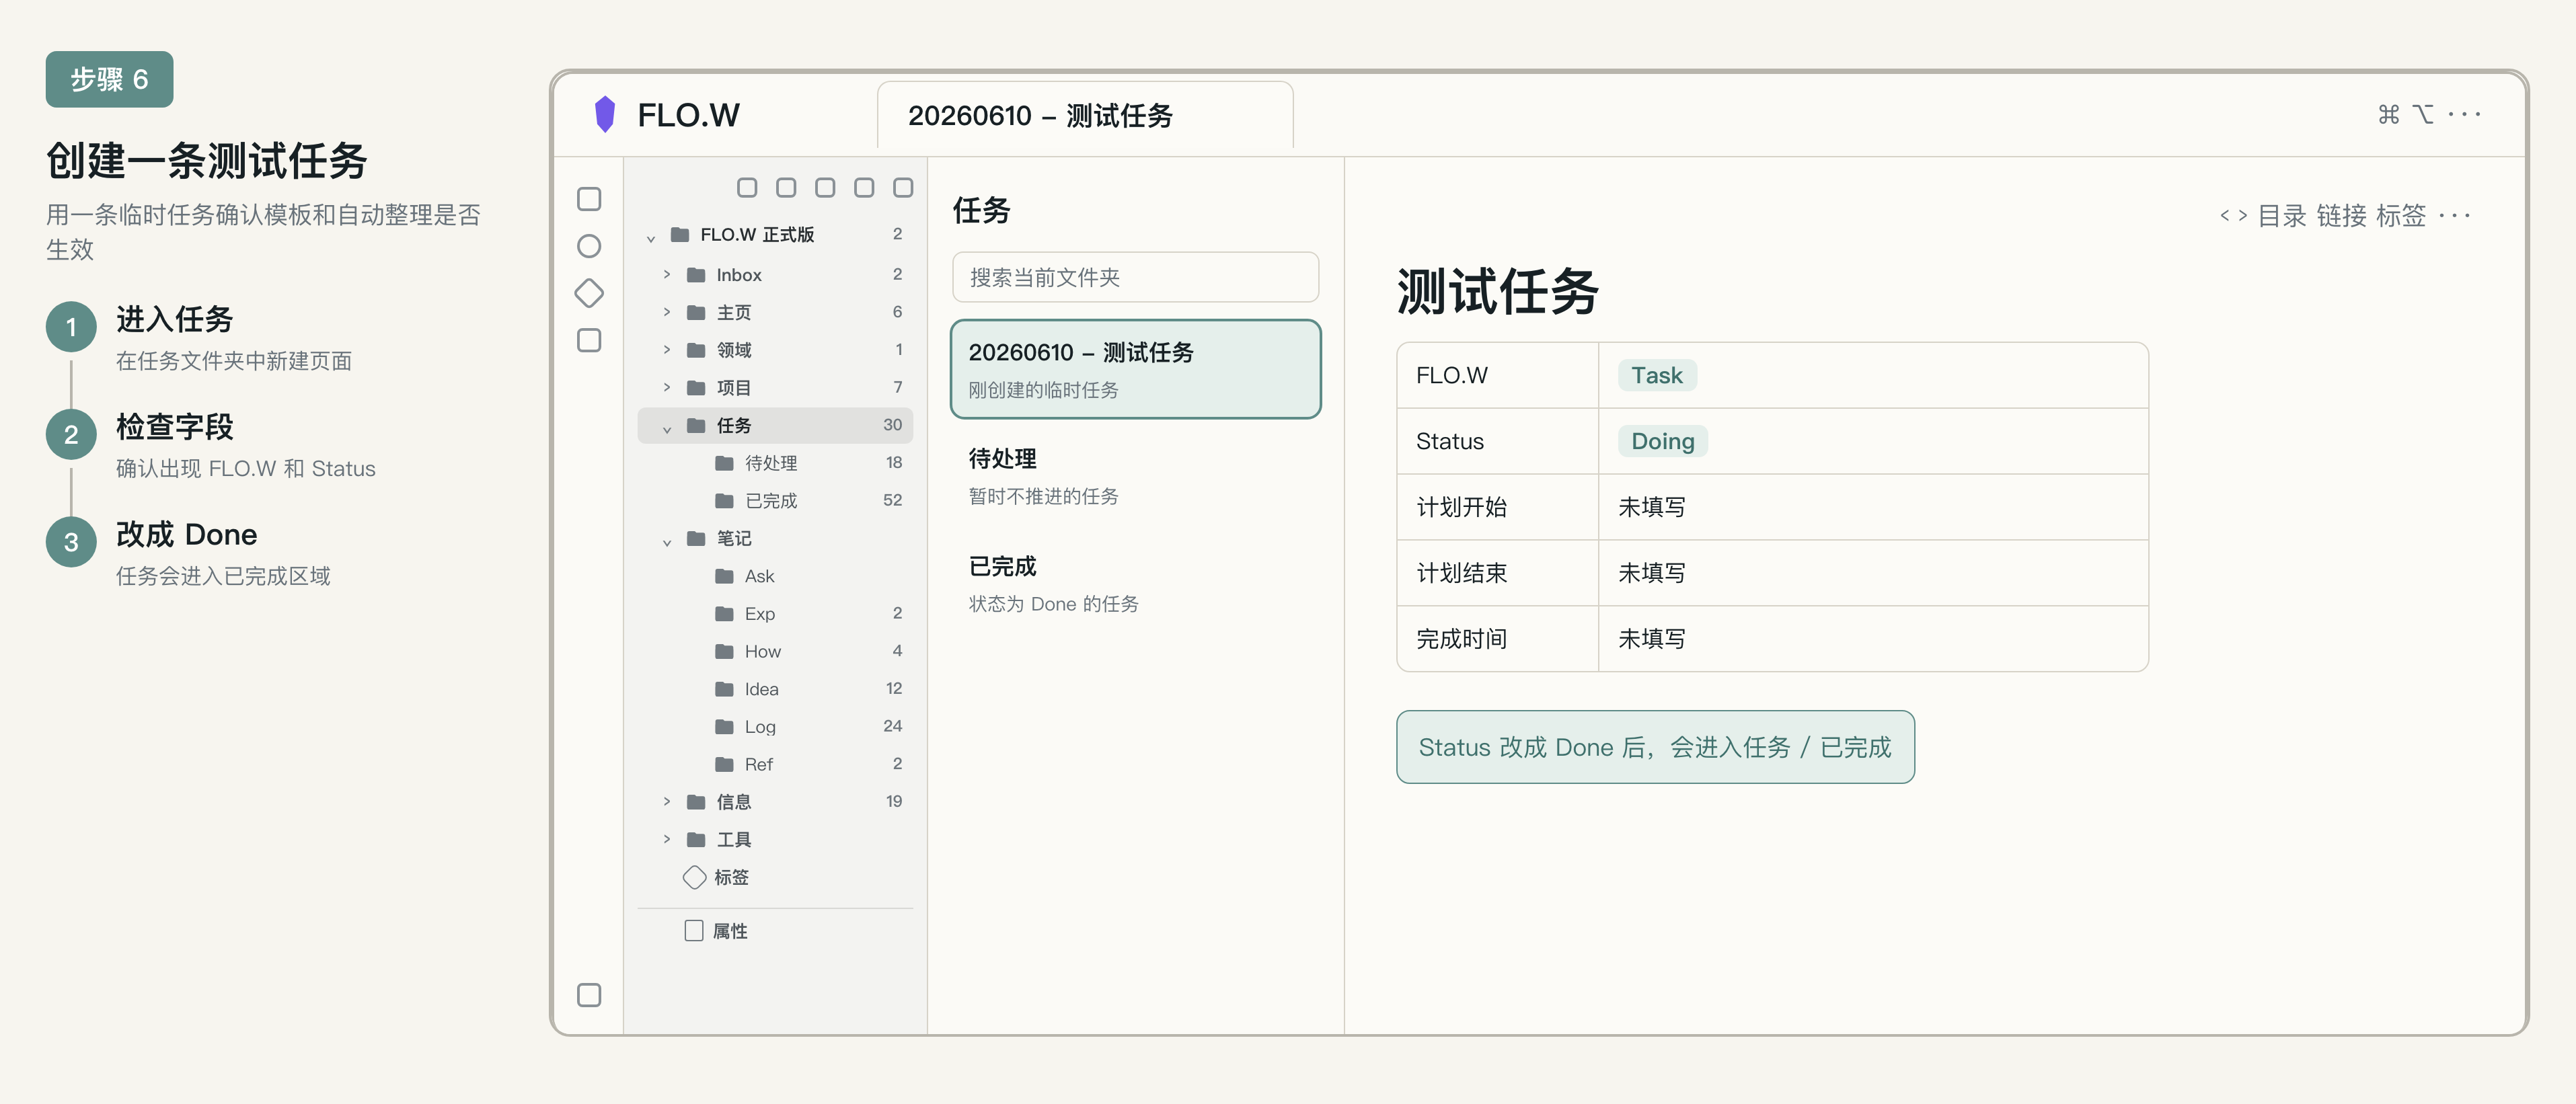The image size is (2576, 1104).
Task: Open the three-dot menu in the title bar
Action: 2464,114
